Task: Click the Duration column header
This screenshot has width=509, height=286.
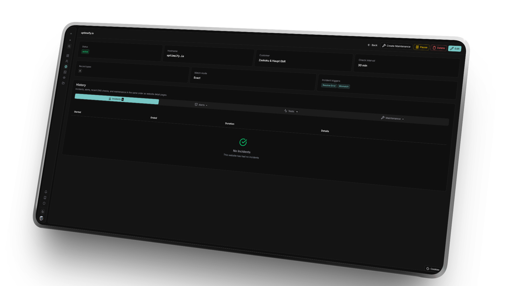Action: point(230,124)
